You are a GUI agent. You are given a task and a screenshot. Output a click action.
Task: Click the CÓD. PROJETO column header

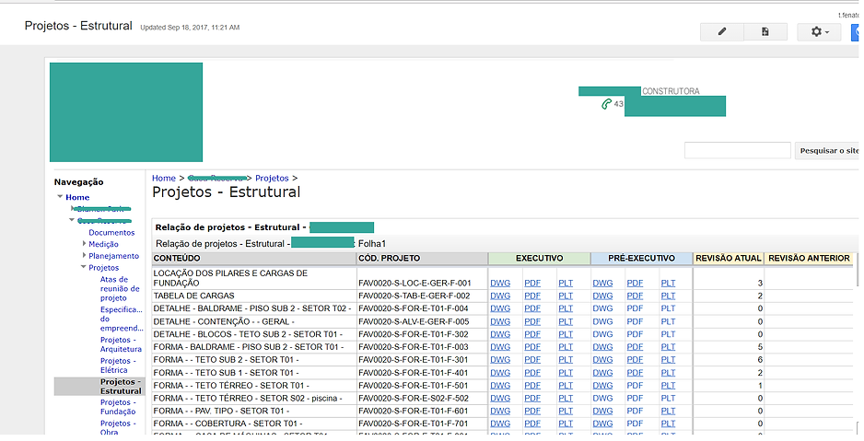click(423, 258)
